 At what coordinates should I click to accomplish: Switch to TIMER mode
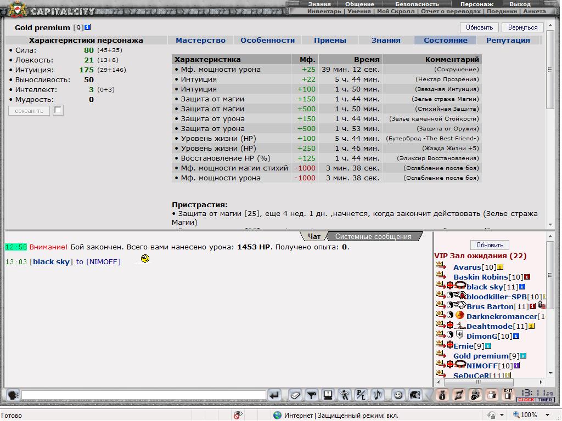(545, 400)
